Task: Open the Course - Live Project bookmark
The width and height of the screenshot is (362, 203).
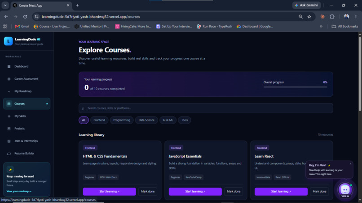Action: tap(52, 26)
